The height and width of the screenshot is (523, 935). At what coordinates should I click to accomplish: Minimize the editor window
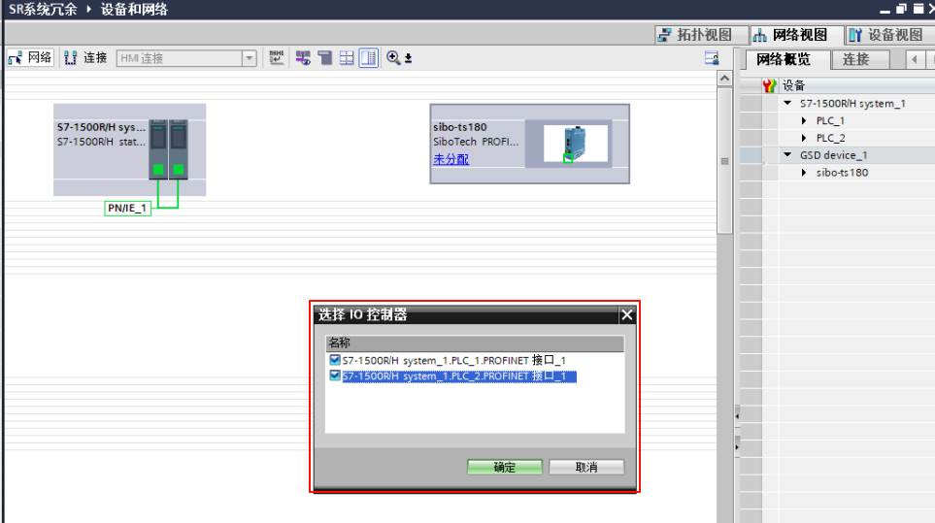click(885, 10)
